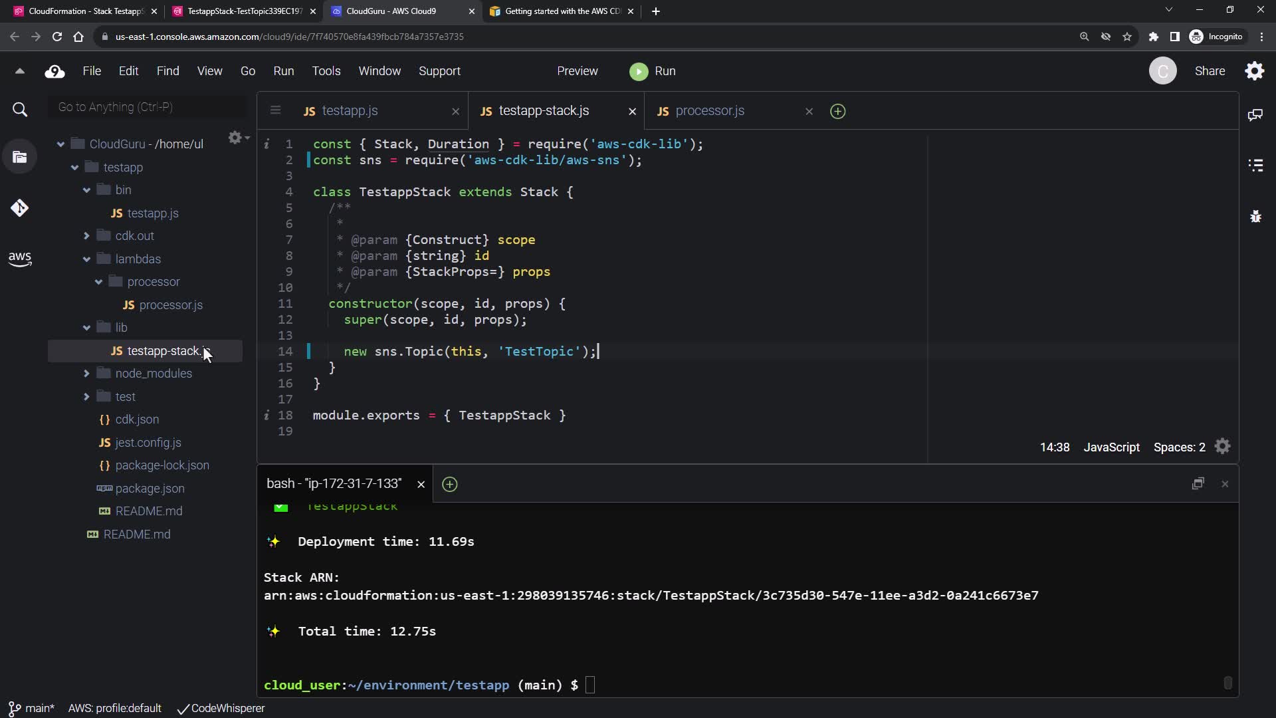The height and width of the screenshot is (718, 1276).
Task: Expand the node_modules folder
Action: [x=86, y=374]
